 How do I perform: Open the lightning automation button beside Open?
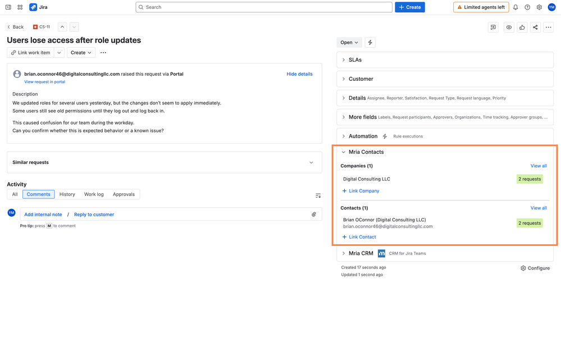(x=370, y=42)
